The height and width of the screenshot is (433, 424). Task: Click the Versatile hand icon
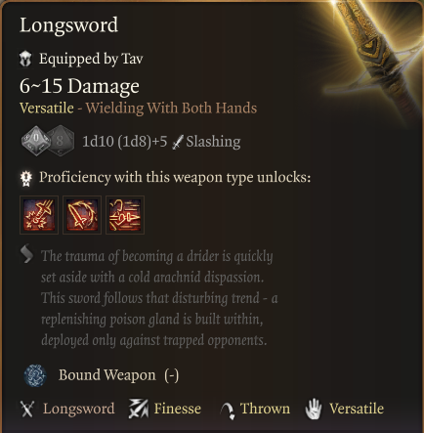coord(314,409)
